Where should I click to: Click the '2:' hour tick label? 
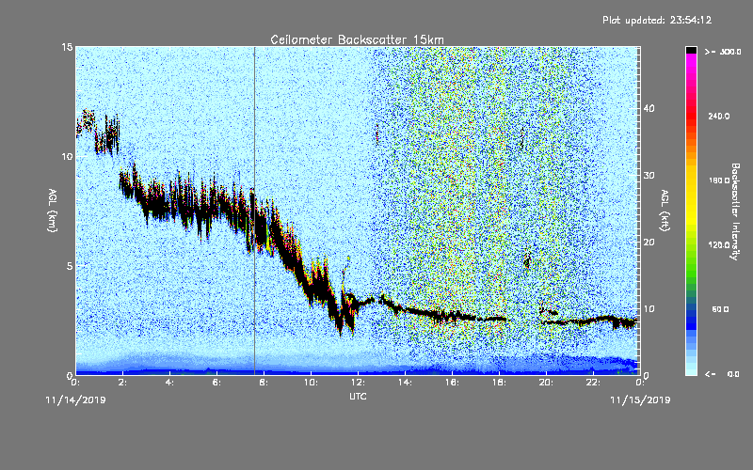click(123, 383)
